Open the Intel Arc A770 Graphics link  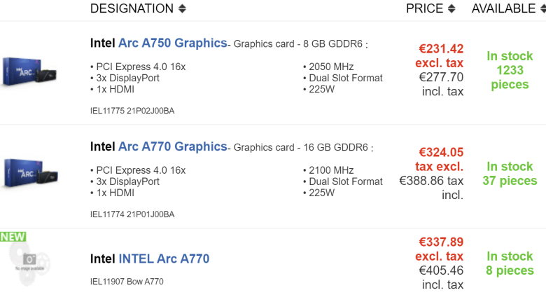[159, 146]
